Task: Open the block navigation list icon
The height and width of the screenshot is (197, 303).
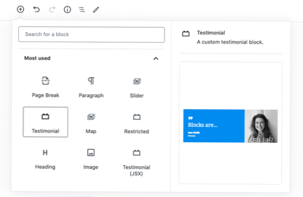Action: point(82,9)
